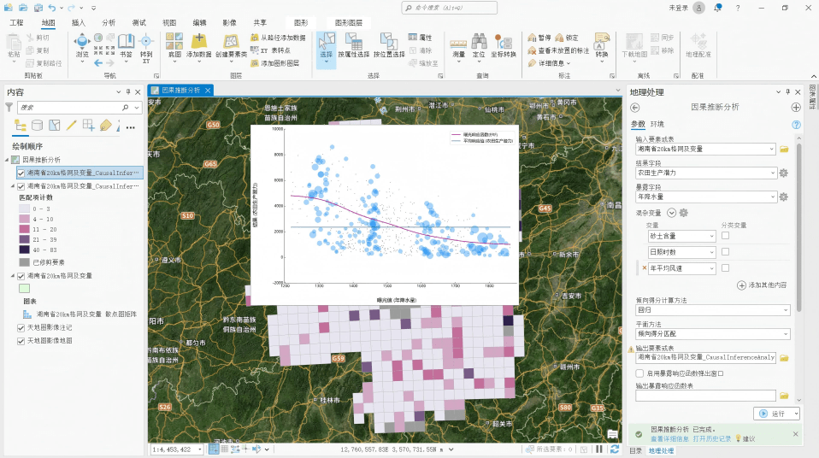Click the dark purple 40-83 legend swatch
819x458 pixels.
click(24, 250)
